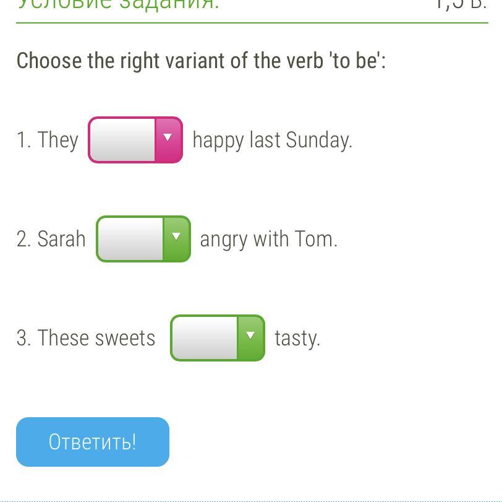Viewport: 502px width, 502px height.
Task: Click the word 'tasty.' in sentence 3
Action: click(297, 339)
